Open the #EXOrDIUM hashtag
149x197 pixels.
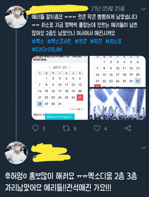point(47,50)
